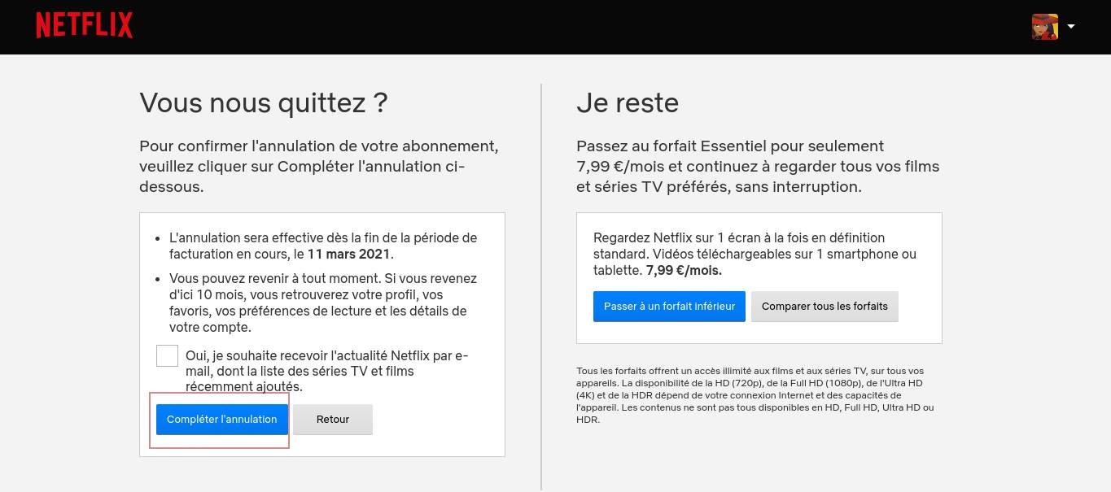The width and height of the screenshot is (1111, 492).
Task: Click the "Passez au forfait Essentiel" paragraph
Action: 757,166
